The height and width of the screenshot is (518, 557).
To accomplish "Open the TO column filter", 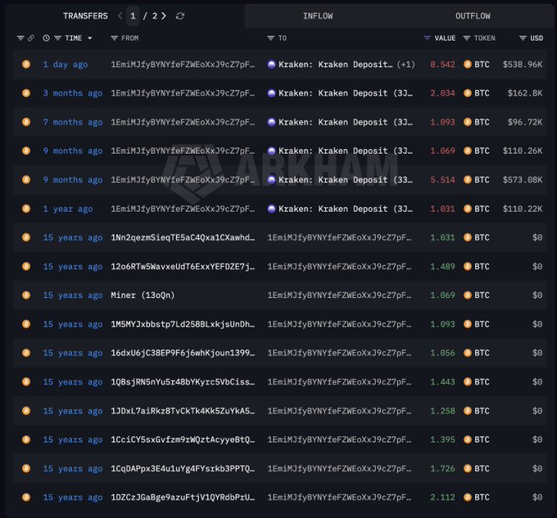I will pos(270,38).
